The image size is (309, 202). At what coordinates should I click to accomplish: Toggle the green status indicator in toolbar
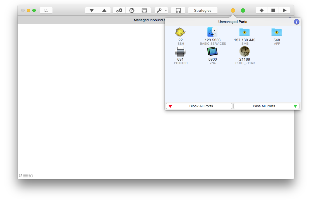[x=243, y=10]
